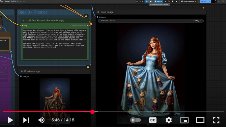The width and height of the screenshot is (226, 127).
Task: Click the star favorites icon in toolbar
Action: tap(165, 1)
